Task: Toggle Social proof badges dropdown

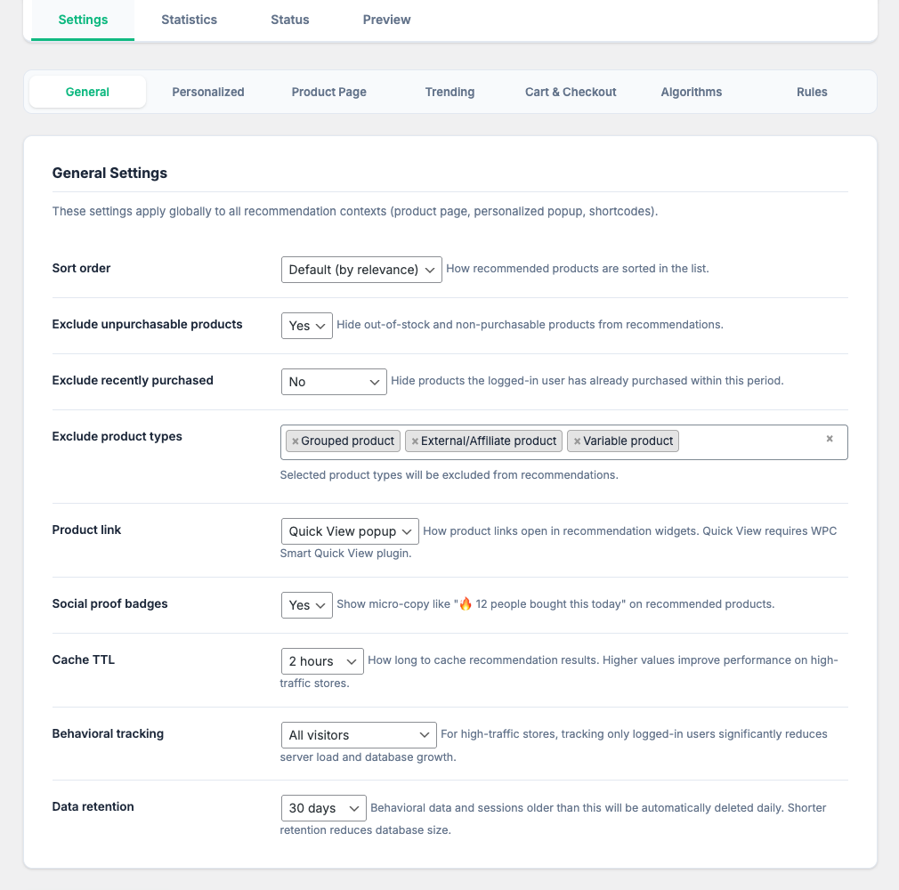Action: pyautogui.click(x=306, y=605)
